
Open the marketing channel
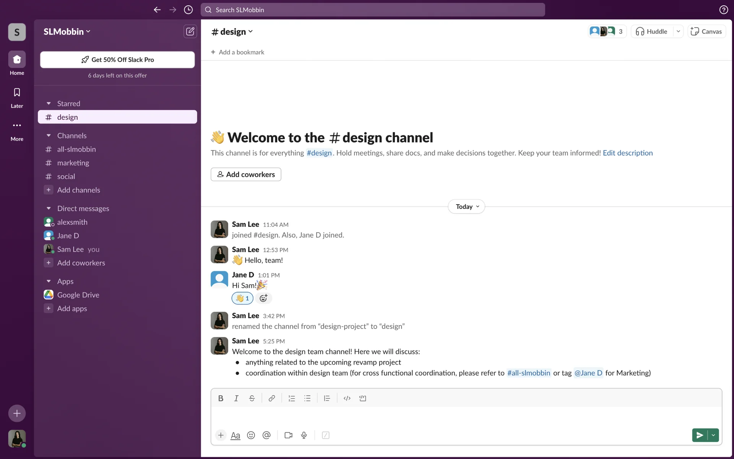[x=73, y=163]
